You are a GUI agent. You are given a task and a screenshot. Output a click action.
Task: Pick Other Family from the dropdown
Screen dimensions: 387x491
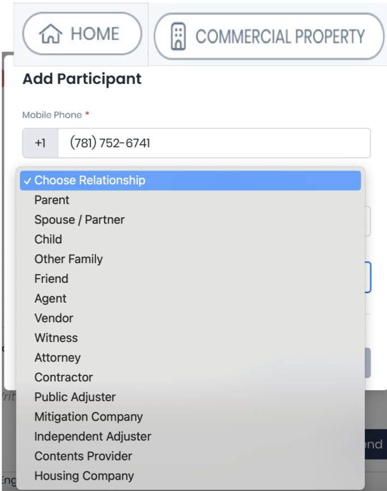(68, 259)
